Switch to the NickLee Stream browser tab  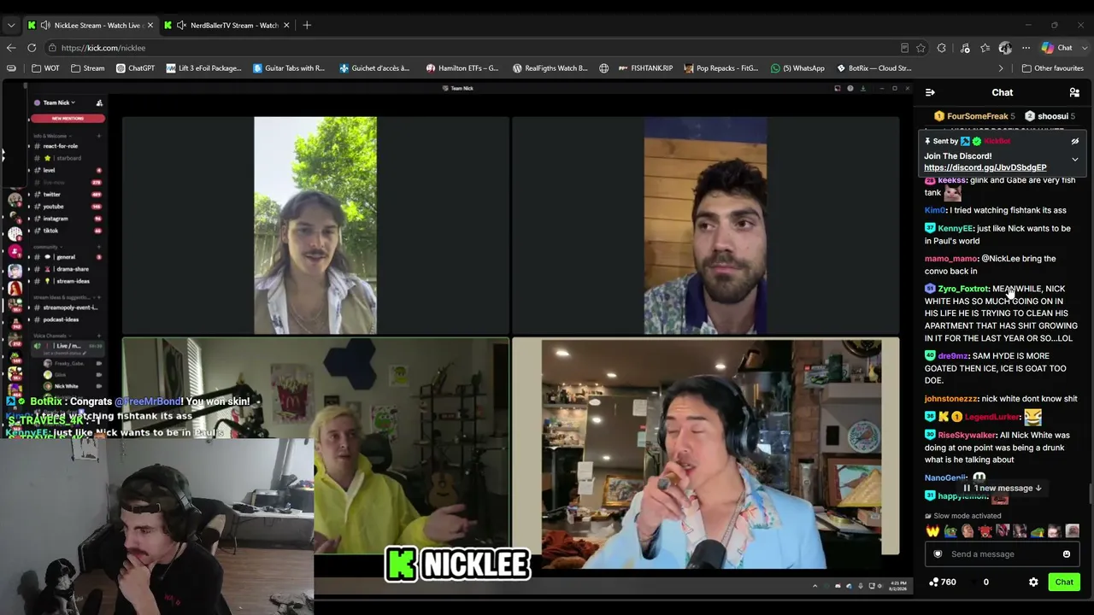(x=90, y=25)
